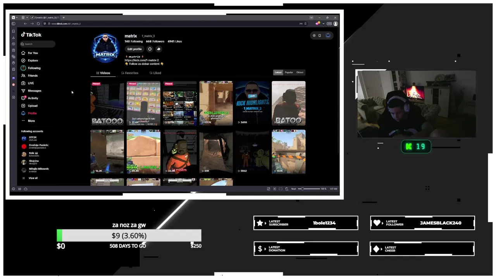Open the VPN button in toolbar
The image size is (496, 279).
[329, 24]
